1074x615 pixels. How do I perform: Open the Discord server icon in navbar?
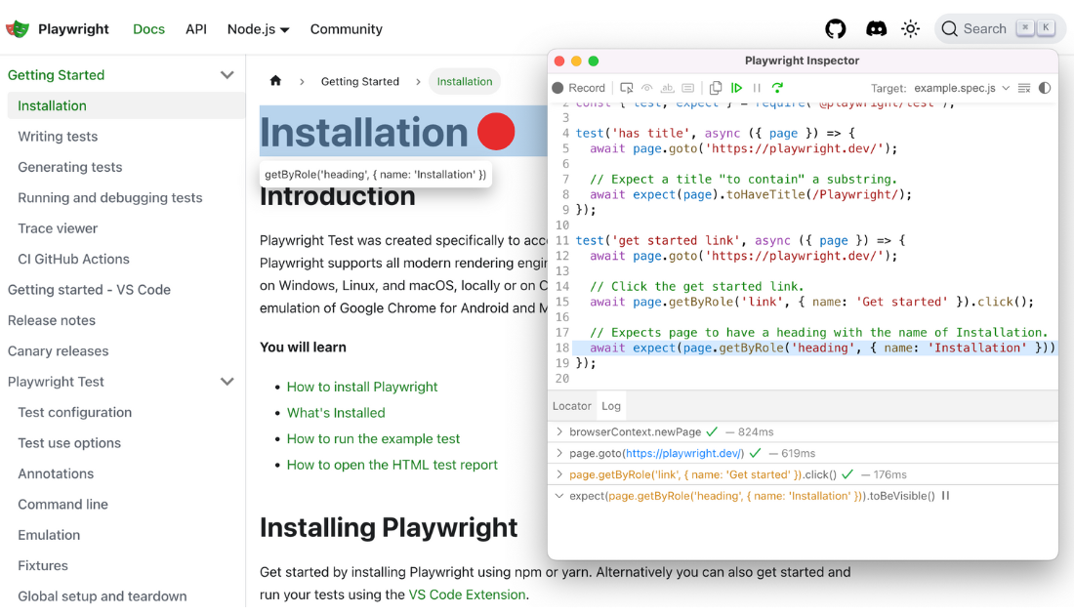point(877,29)
